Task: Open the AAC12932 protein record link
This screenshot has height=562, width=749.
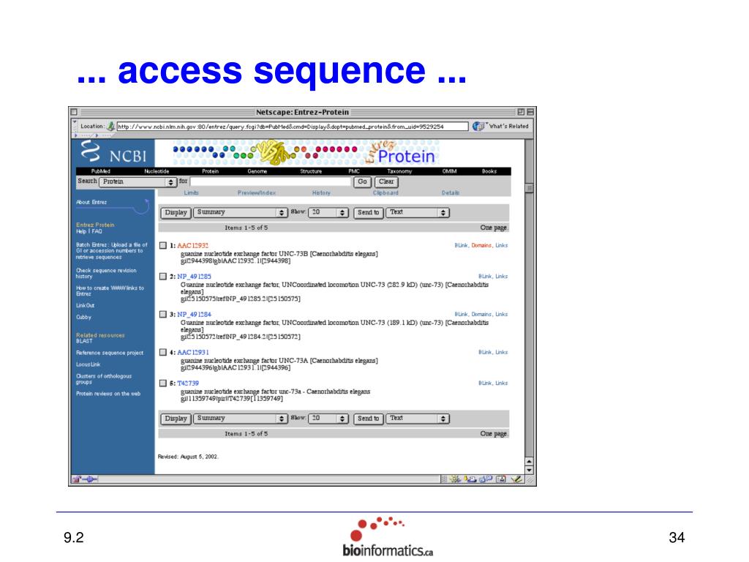Action: [x=192, y=246]
